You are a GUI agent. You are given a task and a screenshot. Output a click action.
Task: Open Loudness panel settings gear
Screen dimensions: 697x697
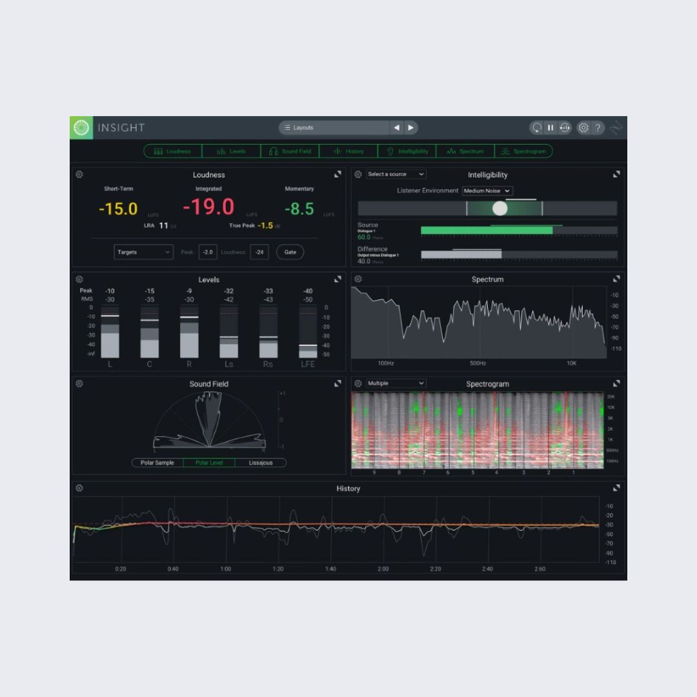[79, 174]
